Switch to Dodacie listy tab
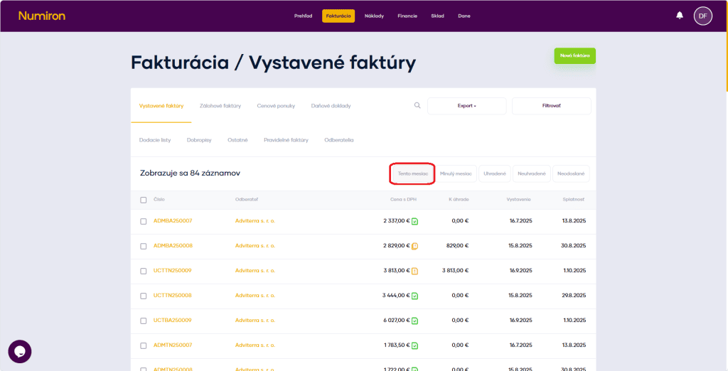 coord(154,140)
